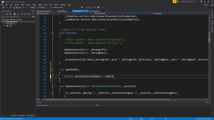
Task: Click the yellow notifications filter flag icon
Action: point(175,1)
